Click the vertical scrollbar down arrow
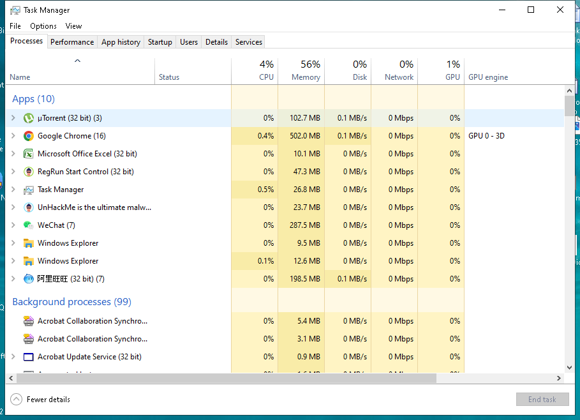580x420 pixels. pyautogui.click(x=569, y=368)
